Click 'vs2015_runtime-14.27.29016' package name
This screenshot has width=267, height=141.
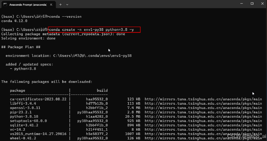point(38,134)
